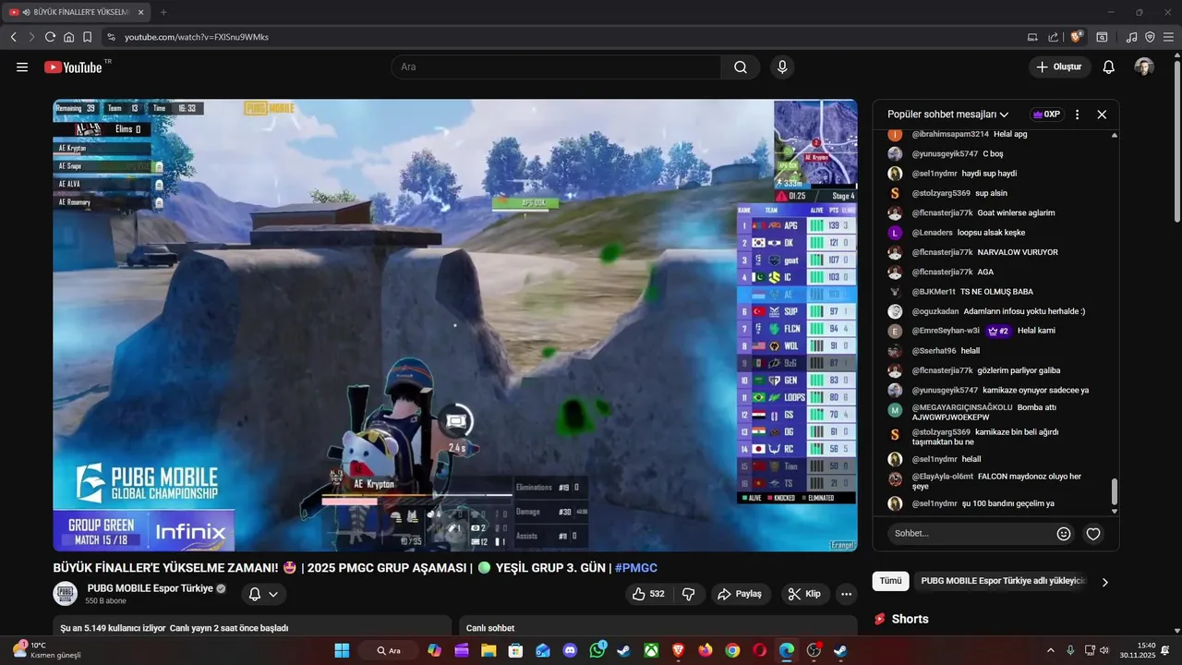This screenshot has width=1182, height=665.
Task: Share the video via Paylaş
Action: coord(740,594)
